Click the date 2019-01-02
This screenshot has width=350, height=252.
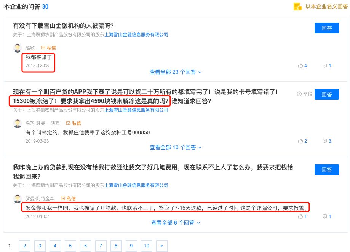[x=37, y=217]
